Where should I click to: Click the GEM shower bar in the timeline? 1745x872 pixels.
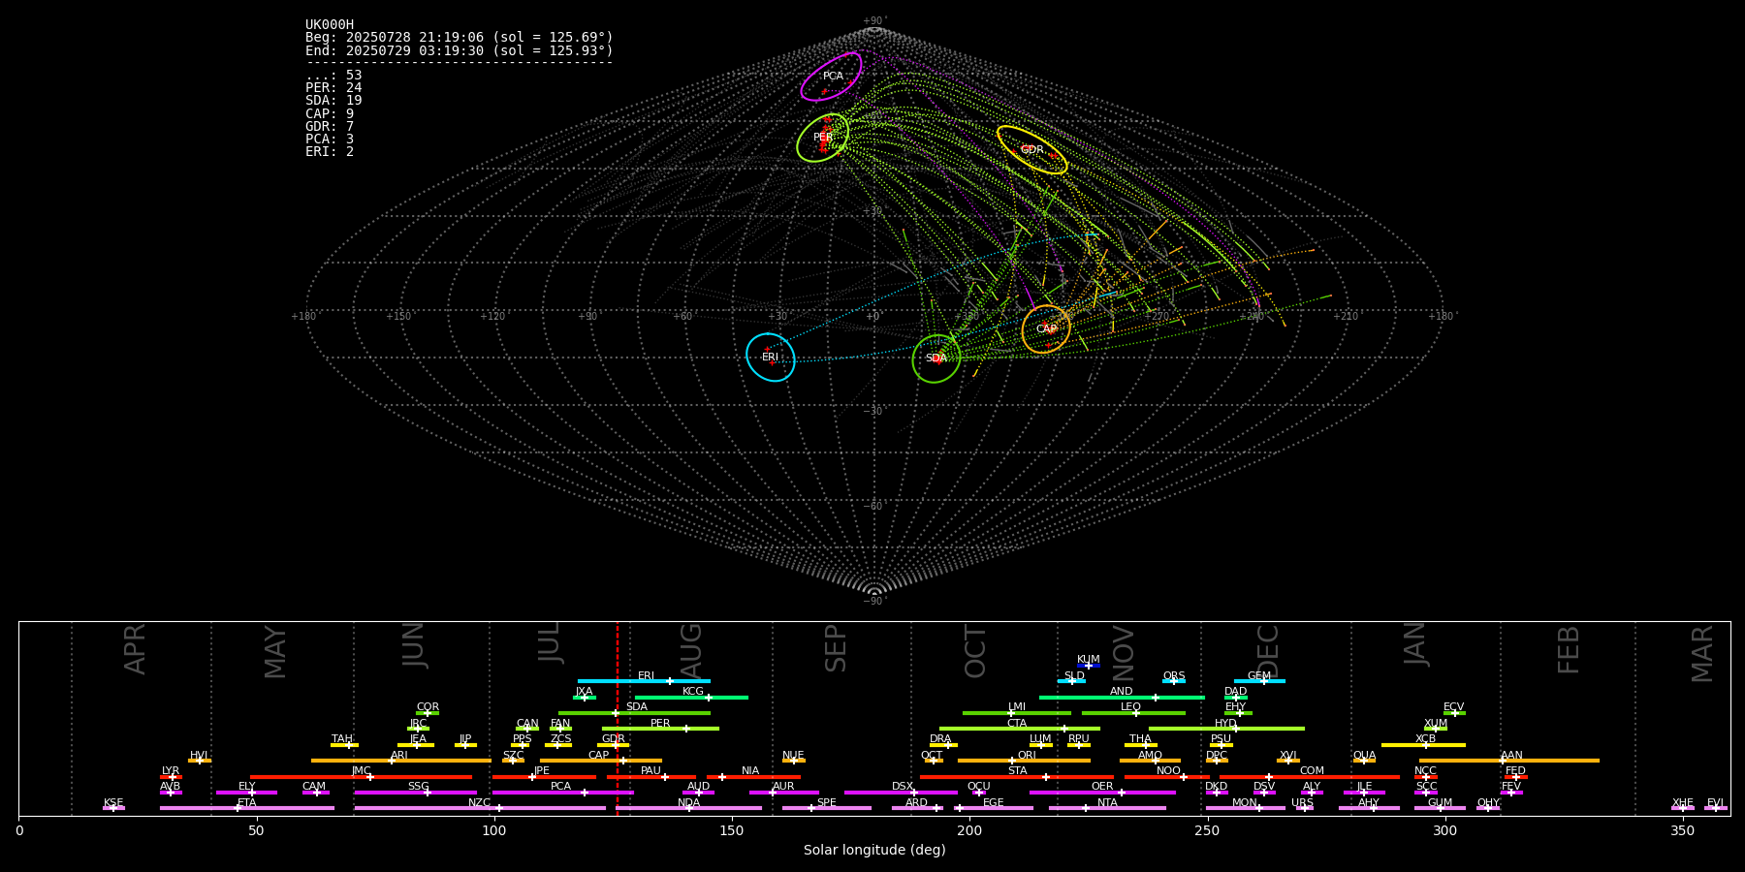coord(1259,681)
